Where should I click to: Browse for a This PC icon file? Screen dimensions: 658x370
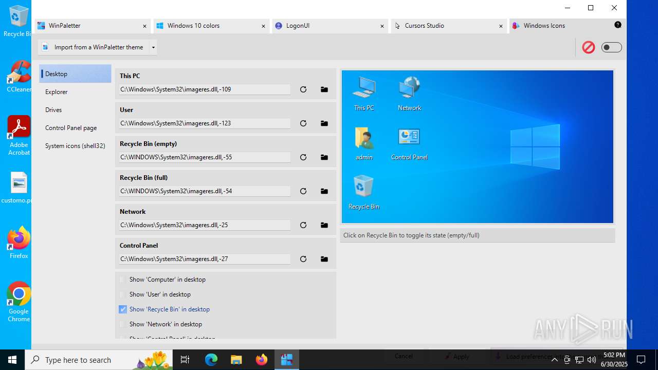[324, 89]
